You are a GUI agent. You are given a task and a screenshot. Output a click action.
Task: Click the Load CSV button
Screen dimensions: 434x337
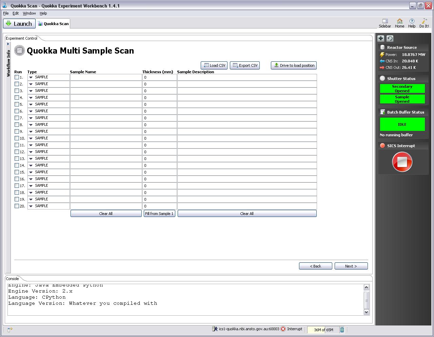[214, 65]
